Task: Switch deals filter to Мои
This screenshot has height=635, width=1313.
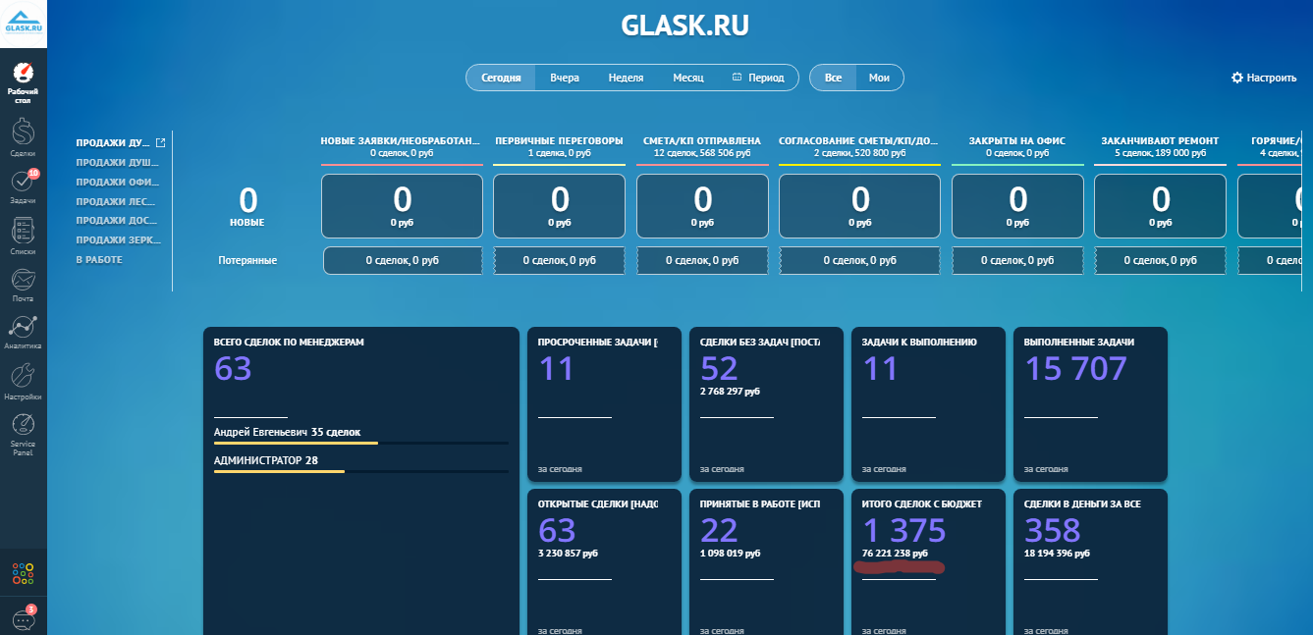Action: click(x=879, y=78)
